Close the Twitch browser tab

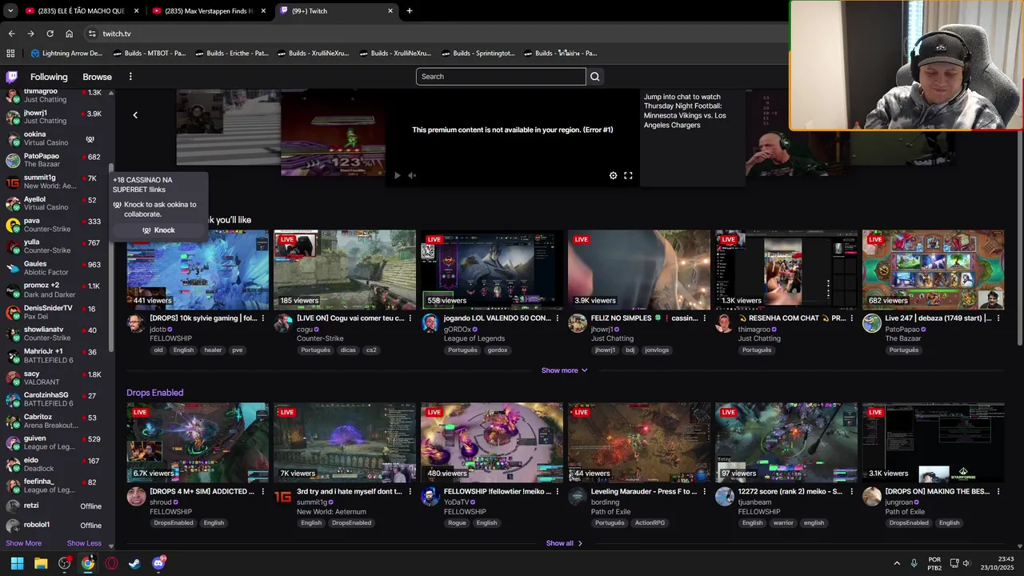390,11
